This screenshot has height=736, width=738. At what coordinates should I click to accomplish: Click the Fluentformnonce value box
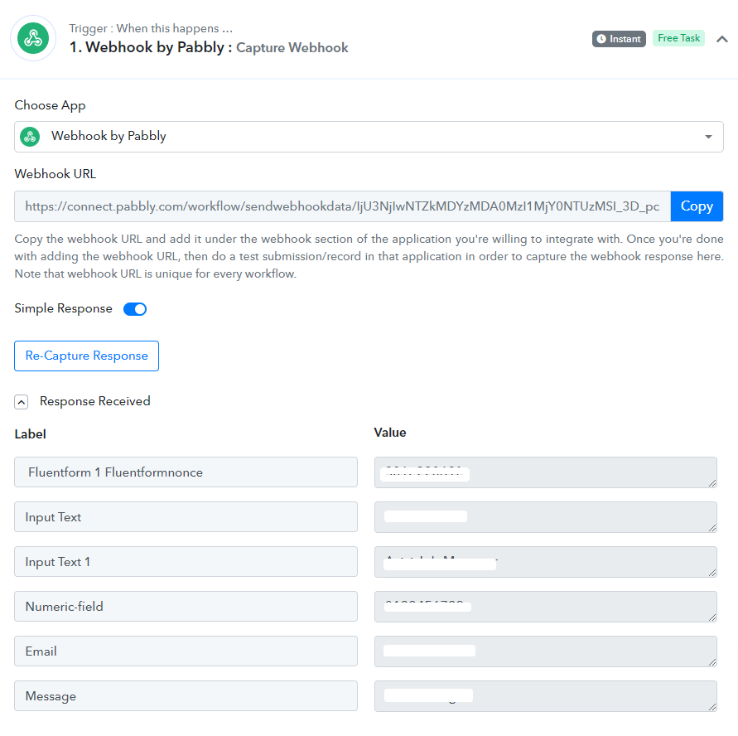click(x=546, y=472)
